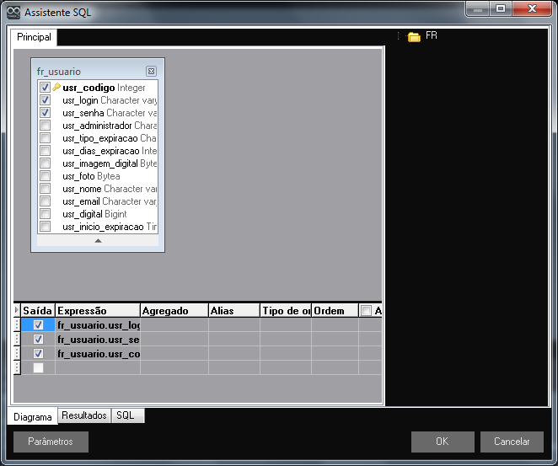Enable the usr_nome field checkbox
This screenshot has height=466, width=558.
(46, 189)
